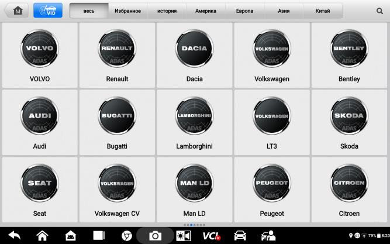
Task: Click the Bugatti text label
Action: pyautogui.click(x=117, y=146)
